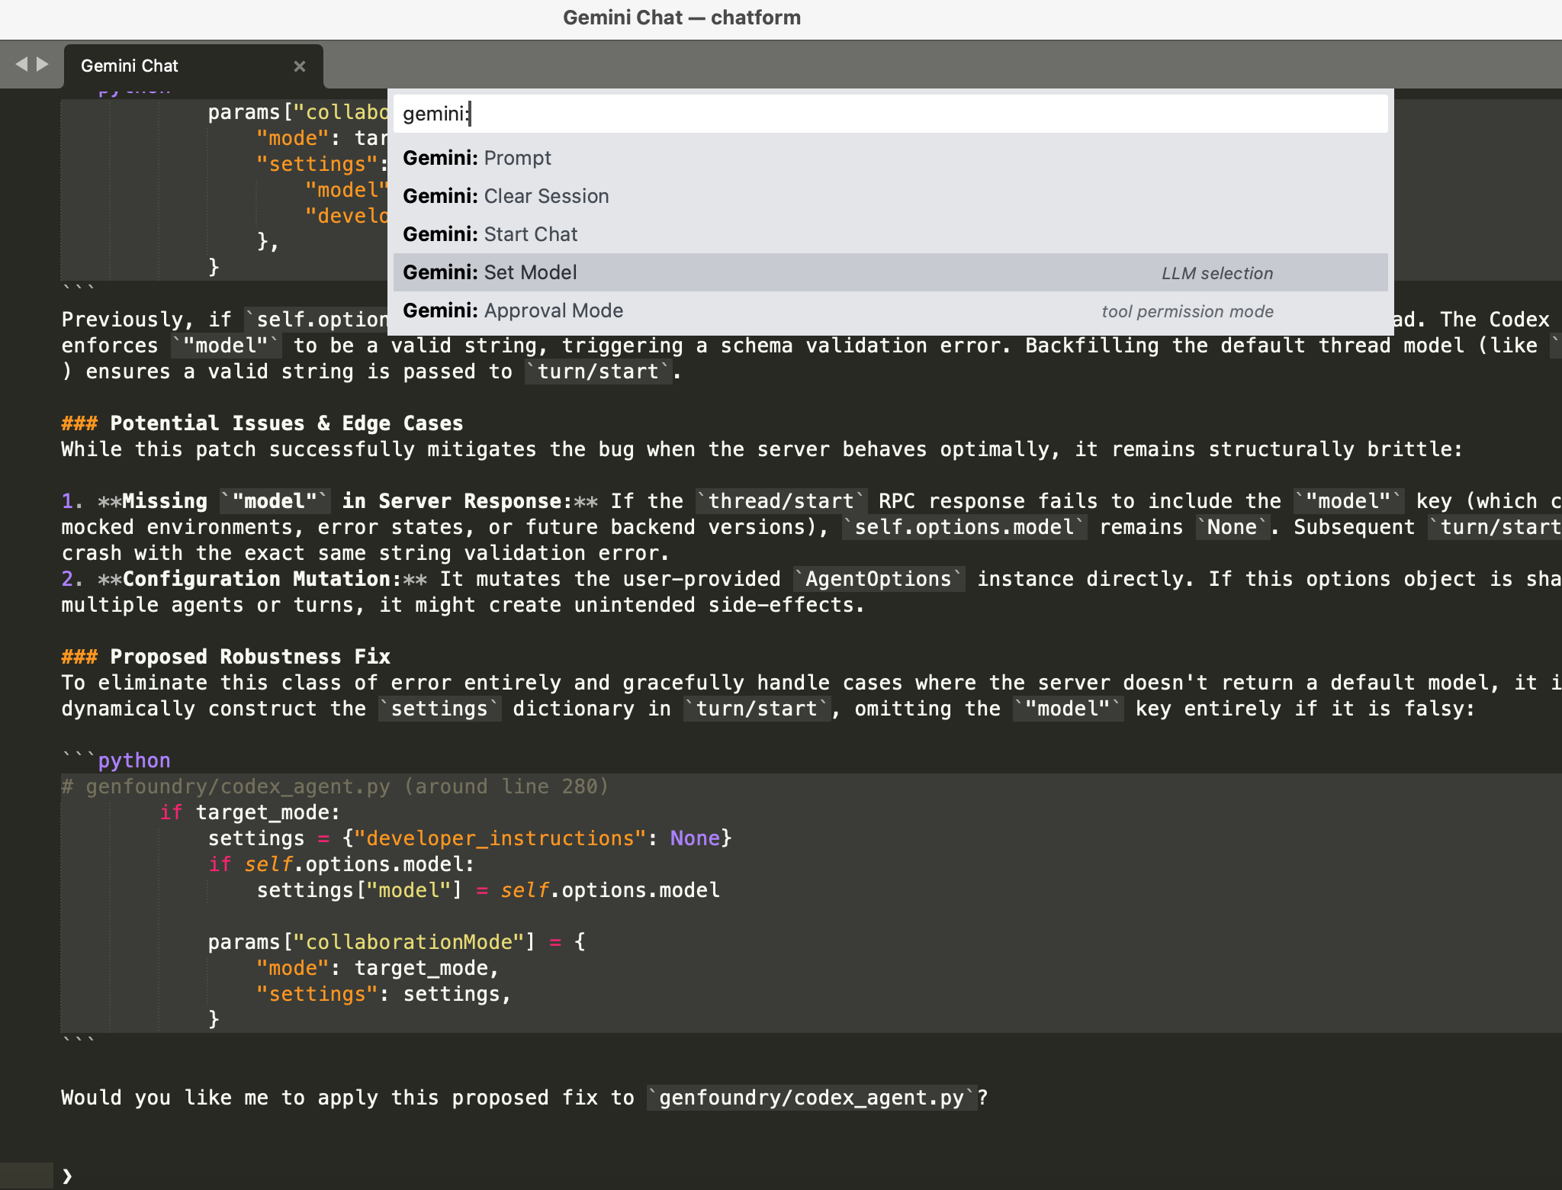This screenshot has height=1190, width=1562.
Task: Click the 'Configuration Mutation' list item
Action: pyautogui.click(x=262, y=579)
